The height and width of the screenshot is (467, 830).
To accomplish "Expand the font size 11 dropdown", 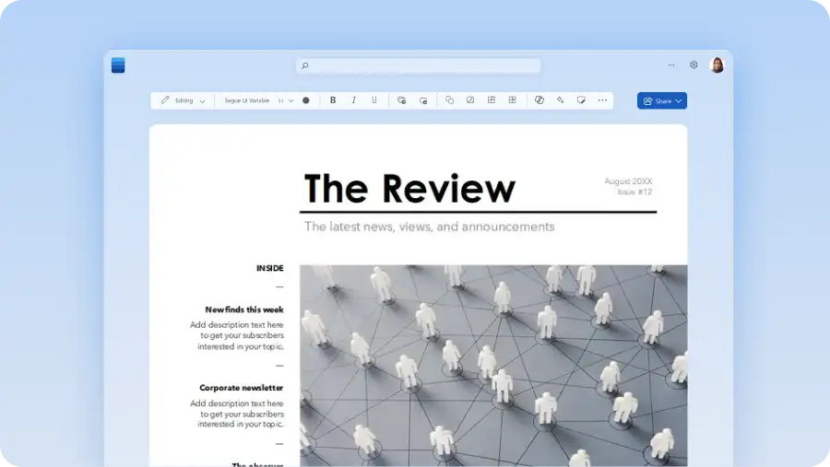I will pos(286,100).
